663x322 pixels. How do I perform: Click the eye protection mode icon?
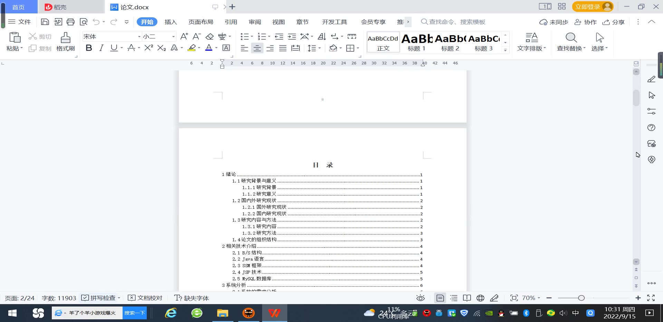pyautogui.click(x=420, y=298)
